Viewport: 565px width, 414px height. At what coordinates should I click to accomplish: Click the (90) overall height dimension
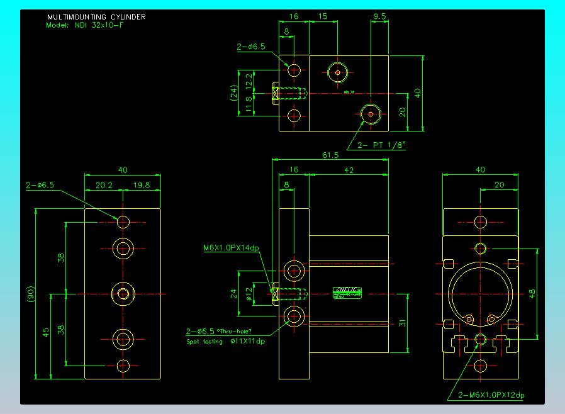[x=31, y=294]
